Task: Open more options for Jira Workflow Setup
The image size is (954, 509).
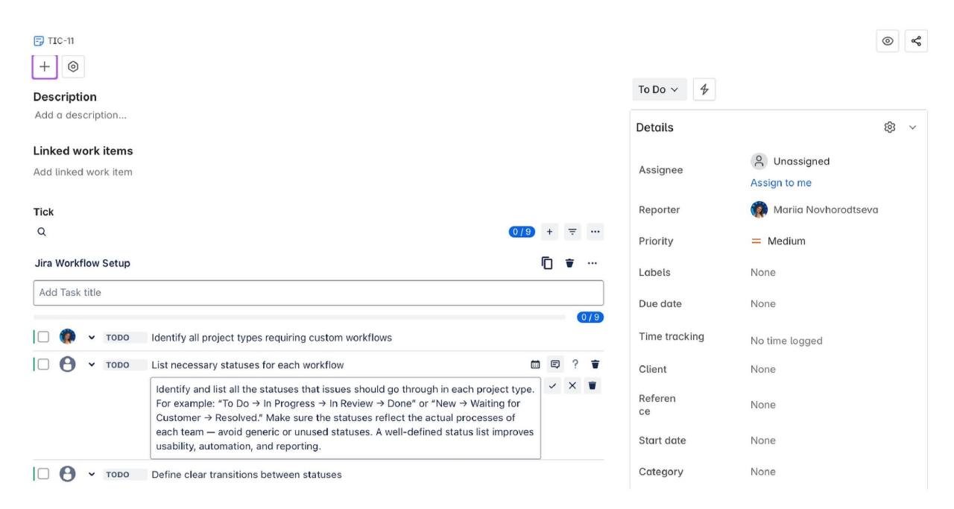Action: coord(593,263)
